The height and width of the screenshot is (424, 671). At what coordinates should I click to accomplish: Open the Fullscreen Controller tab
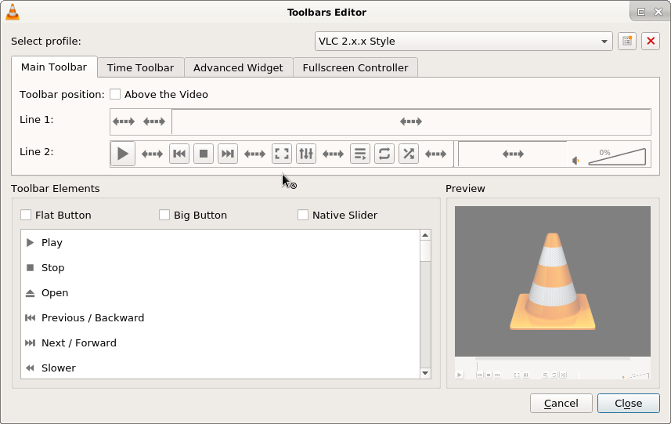coord(355,67)
